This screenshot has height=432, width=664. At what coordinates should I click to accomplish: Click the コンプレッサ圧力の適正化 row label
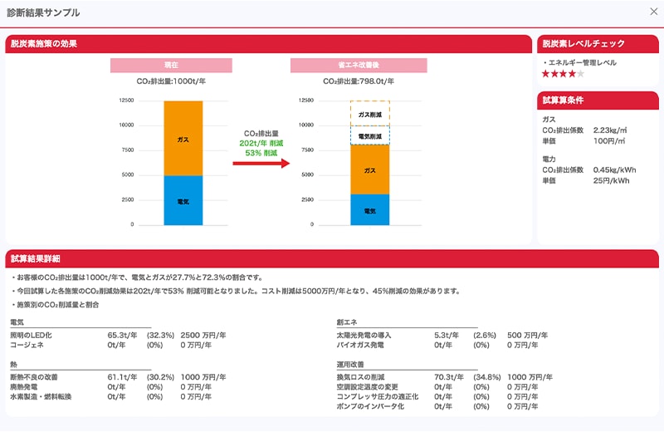(378, 397)
